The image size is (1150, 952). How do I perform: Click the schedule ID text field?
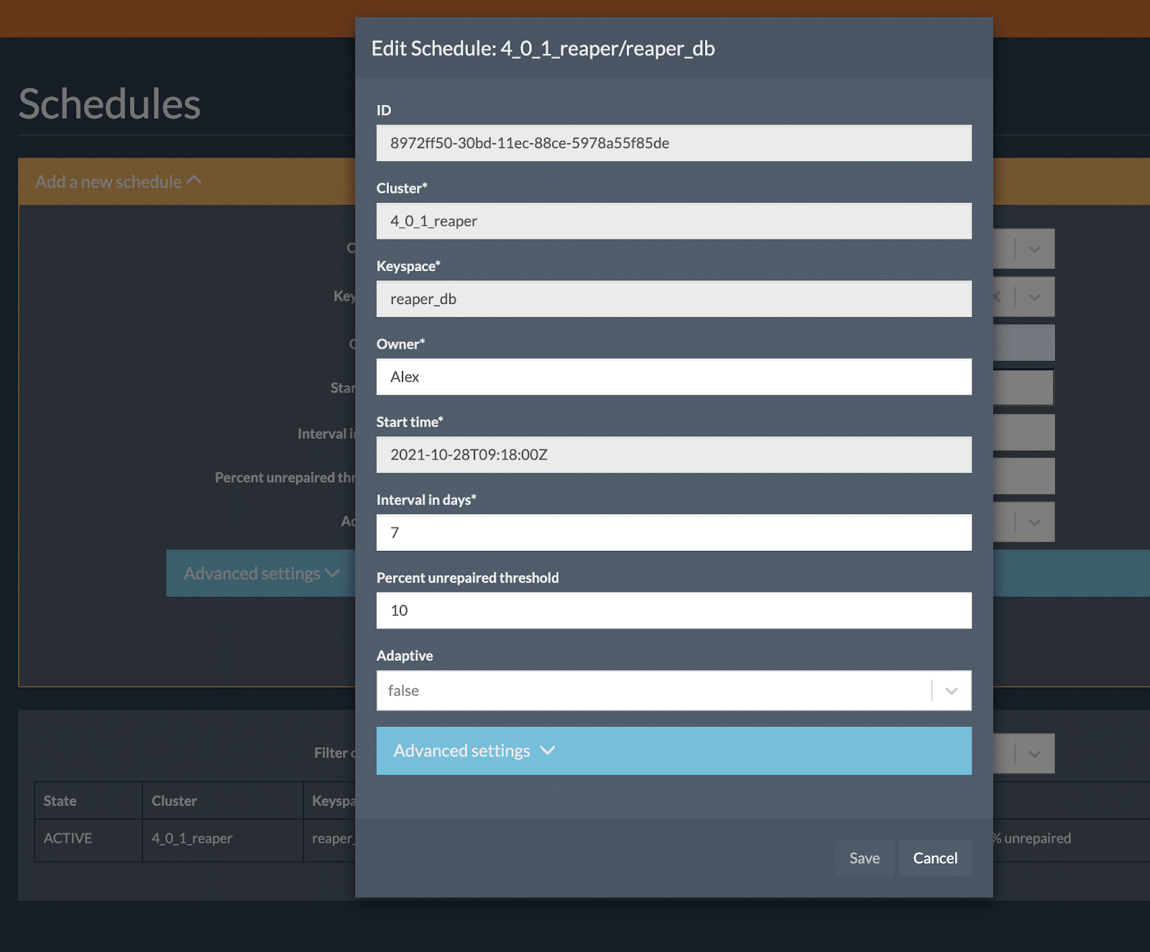[673, 143]
